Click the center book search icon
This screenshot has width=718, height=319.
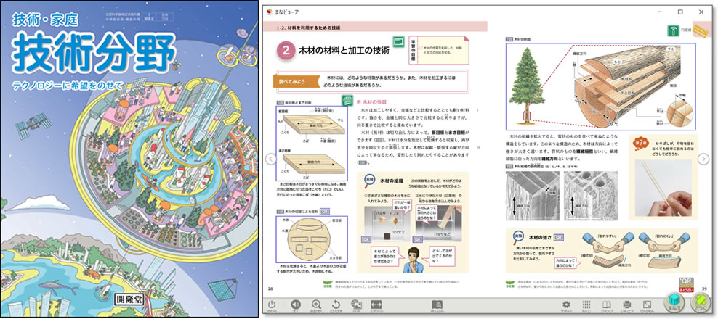click(437, 304)
